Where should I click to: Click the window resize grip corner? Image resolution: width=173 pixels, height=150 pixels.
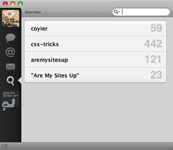coord(171,148)
